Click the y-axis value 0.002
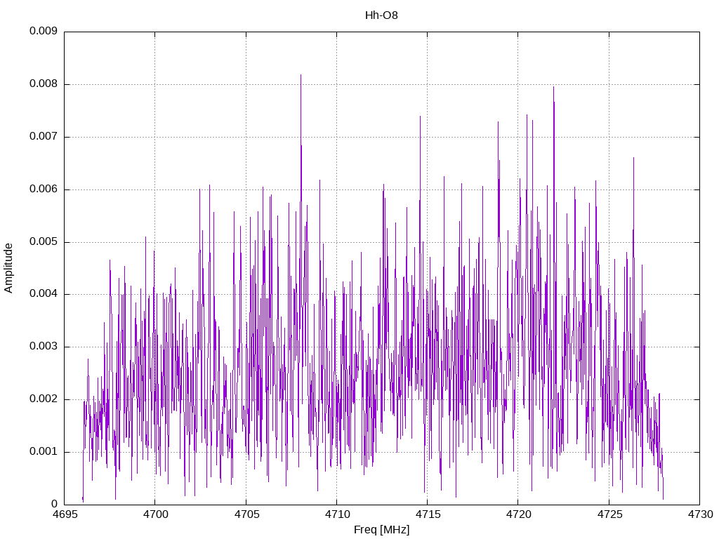The height and width of the screenshot is (539, 719). pyautogui.click(x=44, y=399)
